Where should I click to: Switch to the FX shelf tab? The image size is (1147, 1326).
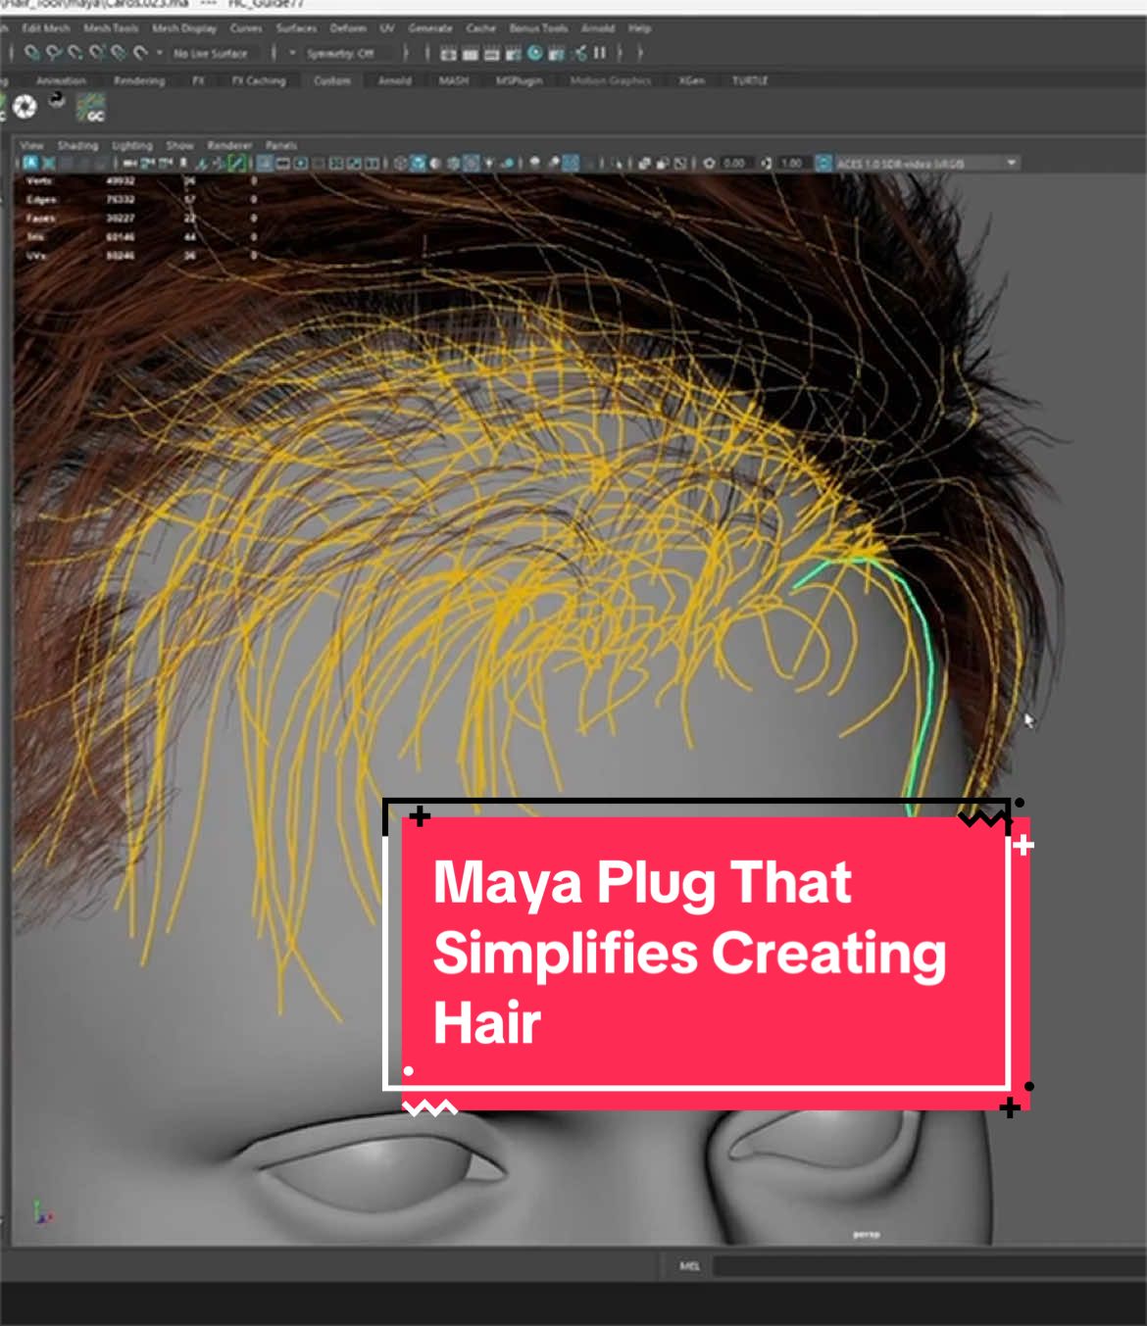198,81
